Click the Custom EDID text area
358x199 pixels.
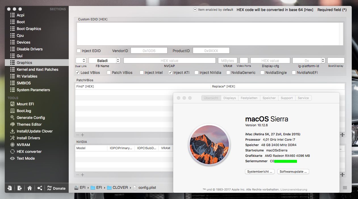point(210,34)
